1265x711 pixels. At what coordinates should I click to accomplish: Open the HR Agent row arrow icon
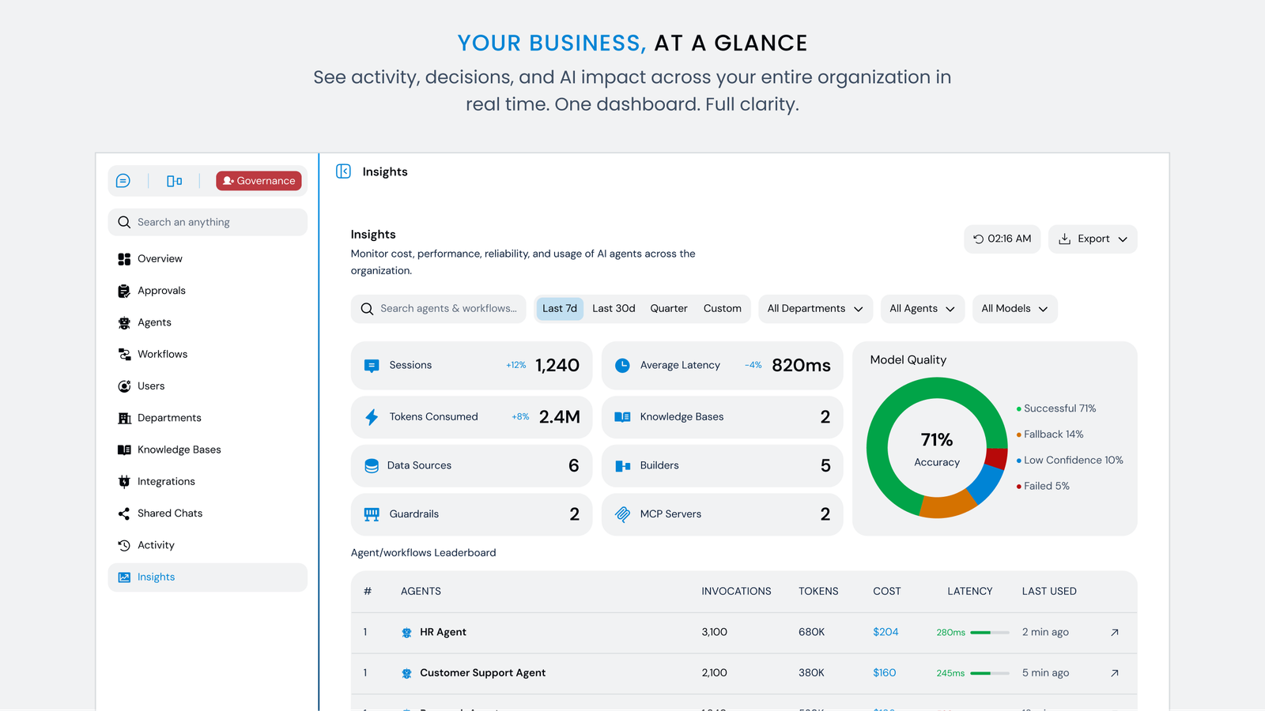click(1114, 632)
